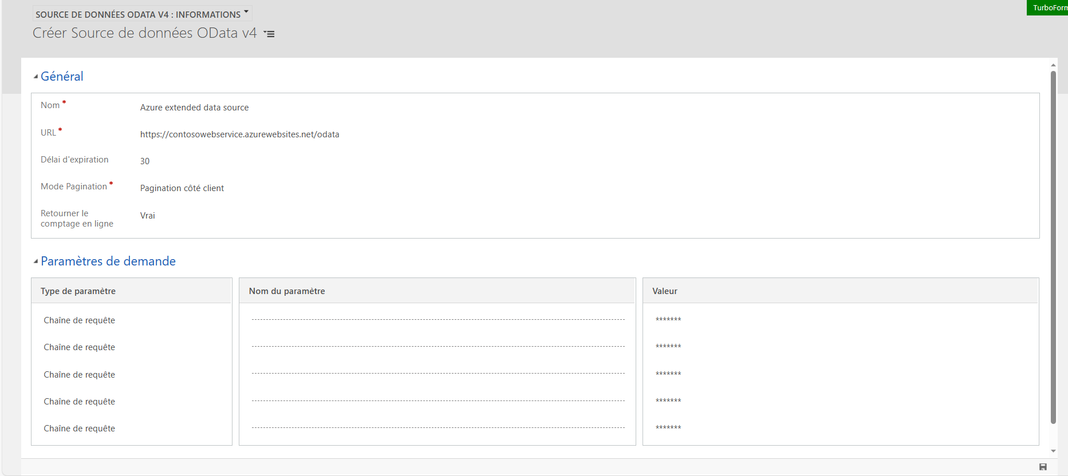
Task: Click the TurboForm badge
Action: [1047, 7]
